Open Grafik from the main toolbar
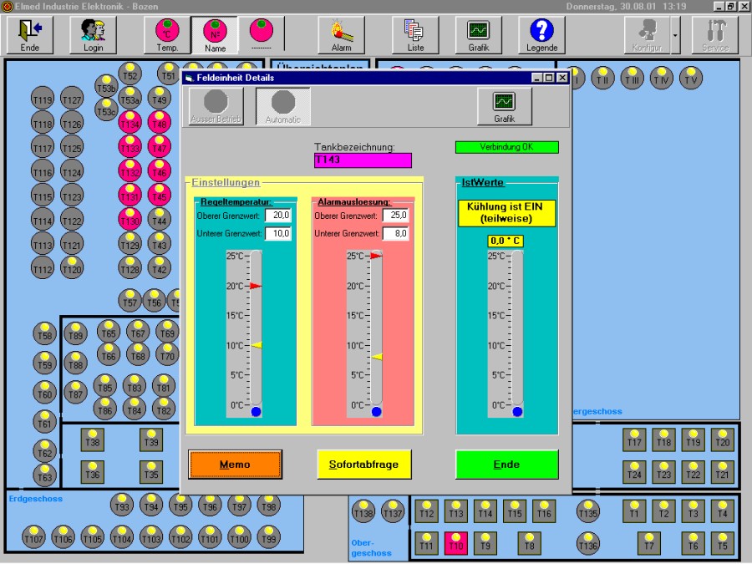Viewport: 752px width, 564px height. pyautogui.click(x=478, y=34)
